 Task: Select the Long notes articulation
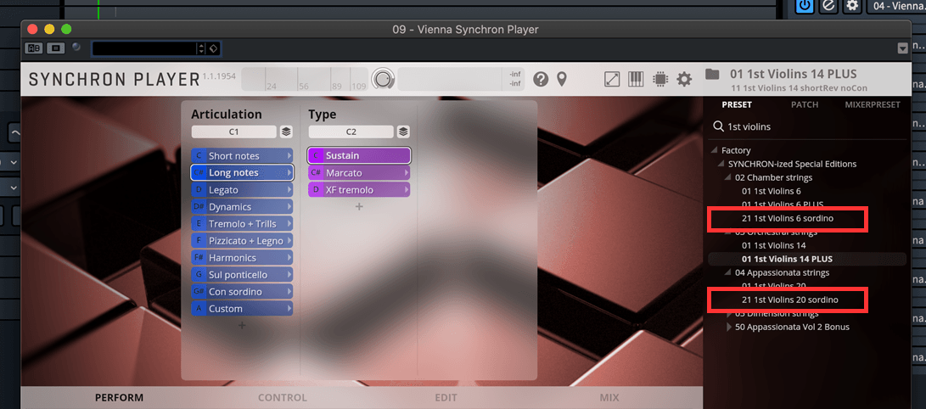pyautogui.click(x=242, y=173)
